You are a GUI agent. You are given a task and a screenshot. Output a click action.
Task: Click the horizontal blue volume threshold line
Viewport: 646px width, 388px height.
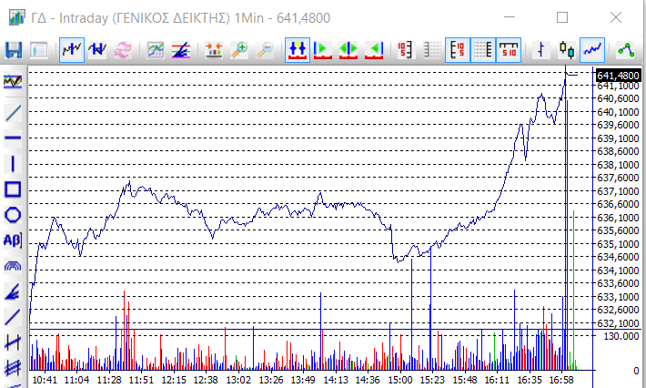(311, 330)
